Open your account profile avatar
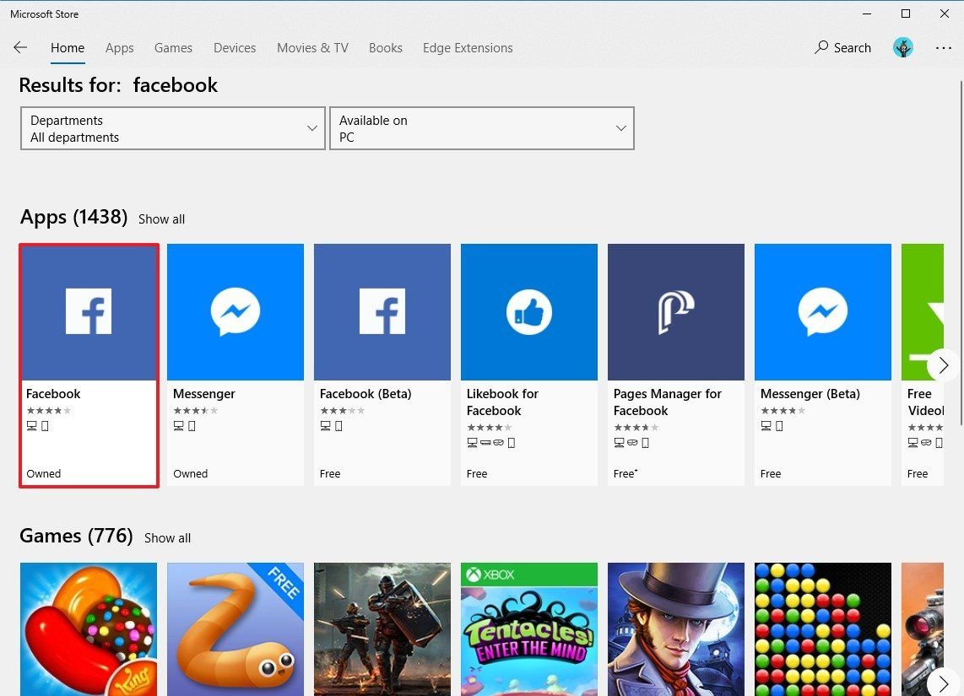This screenshot has height=696, width=964. click(902, 47)
